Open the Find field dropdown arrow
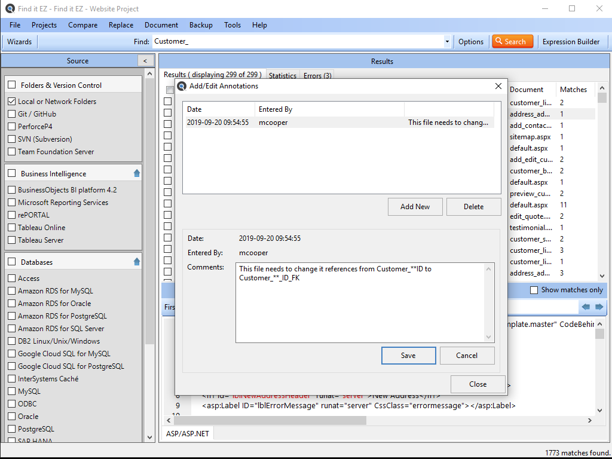Viewport: 612px width, 459px height. pos(447,42)
